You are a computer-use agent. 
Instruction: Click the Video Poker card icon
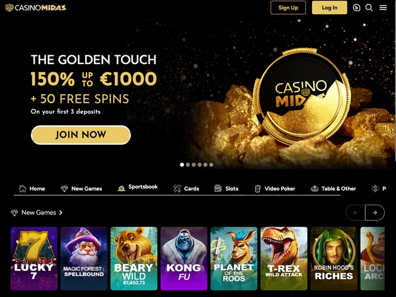point(257,188)
